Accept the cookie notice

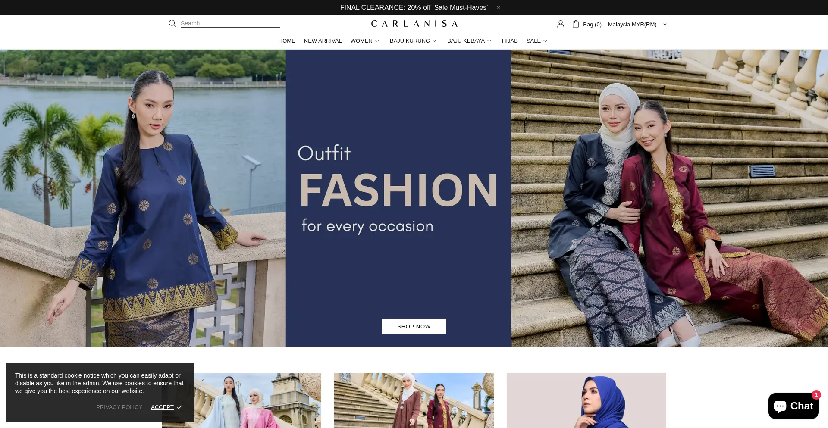point(166,407)
